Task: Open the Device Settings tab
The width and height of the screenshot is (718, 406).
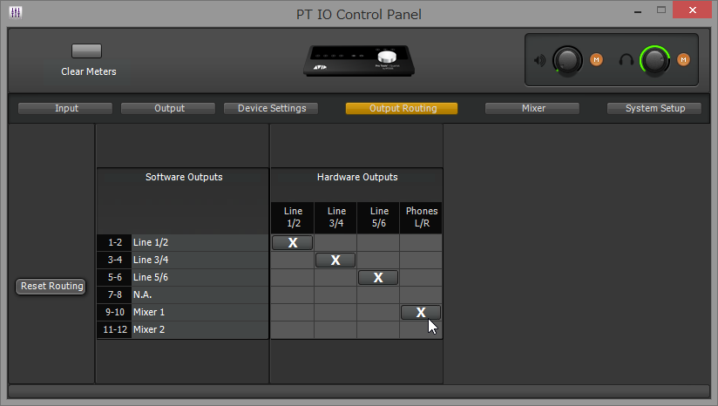Action: pos(271,109)
